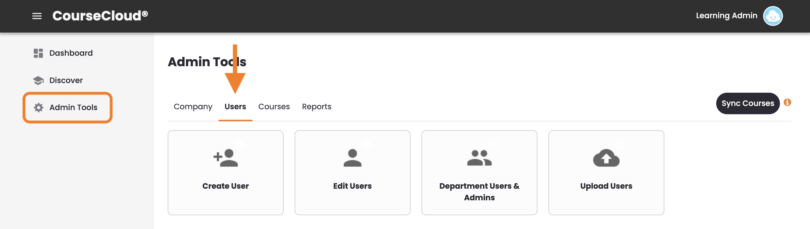Click the Learning Admin name

[726, 16]
